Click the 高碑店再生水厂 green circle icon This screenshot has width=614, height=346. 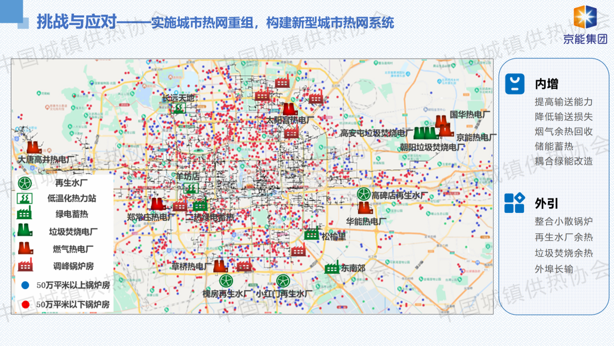[x=364, y=194]
